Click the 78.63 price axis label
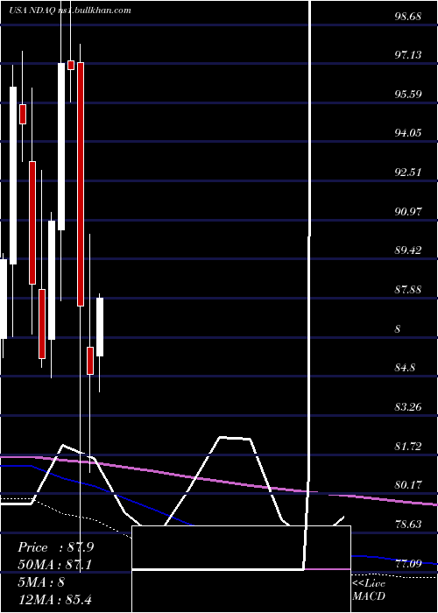The width and height of the screenshot is (438, 613). coord(408,525)
